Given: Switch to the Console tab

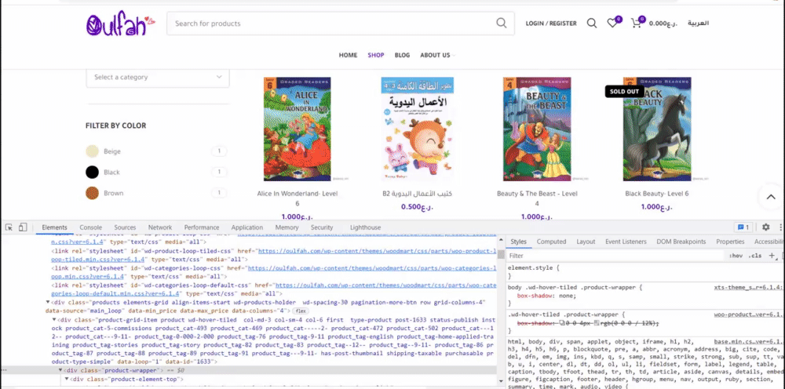Looking at the screenshot, I should 90,227.
